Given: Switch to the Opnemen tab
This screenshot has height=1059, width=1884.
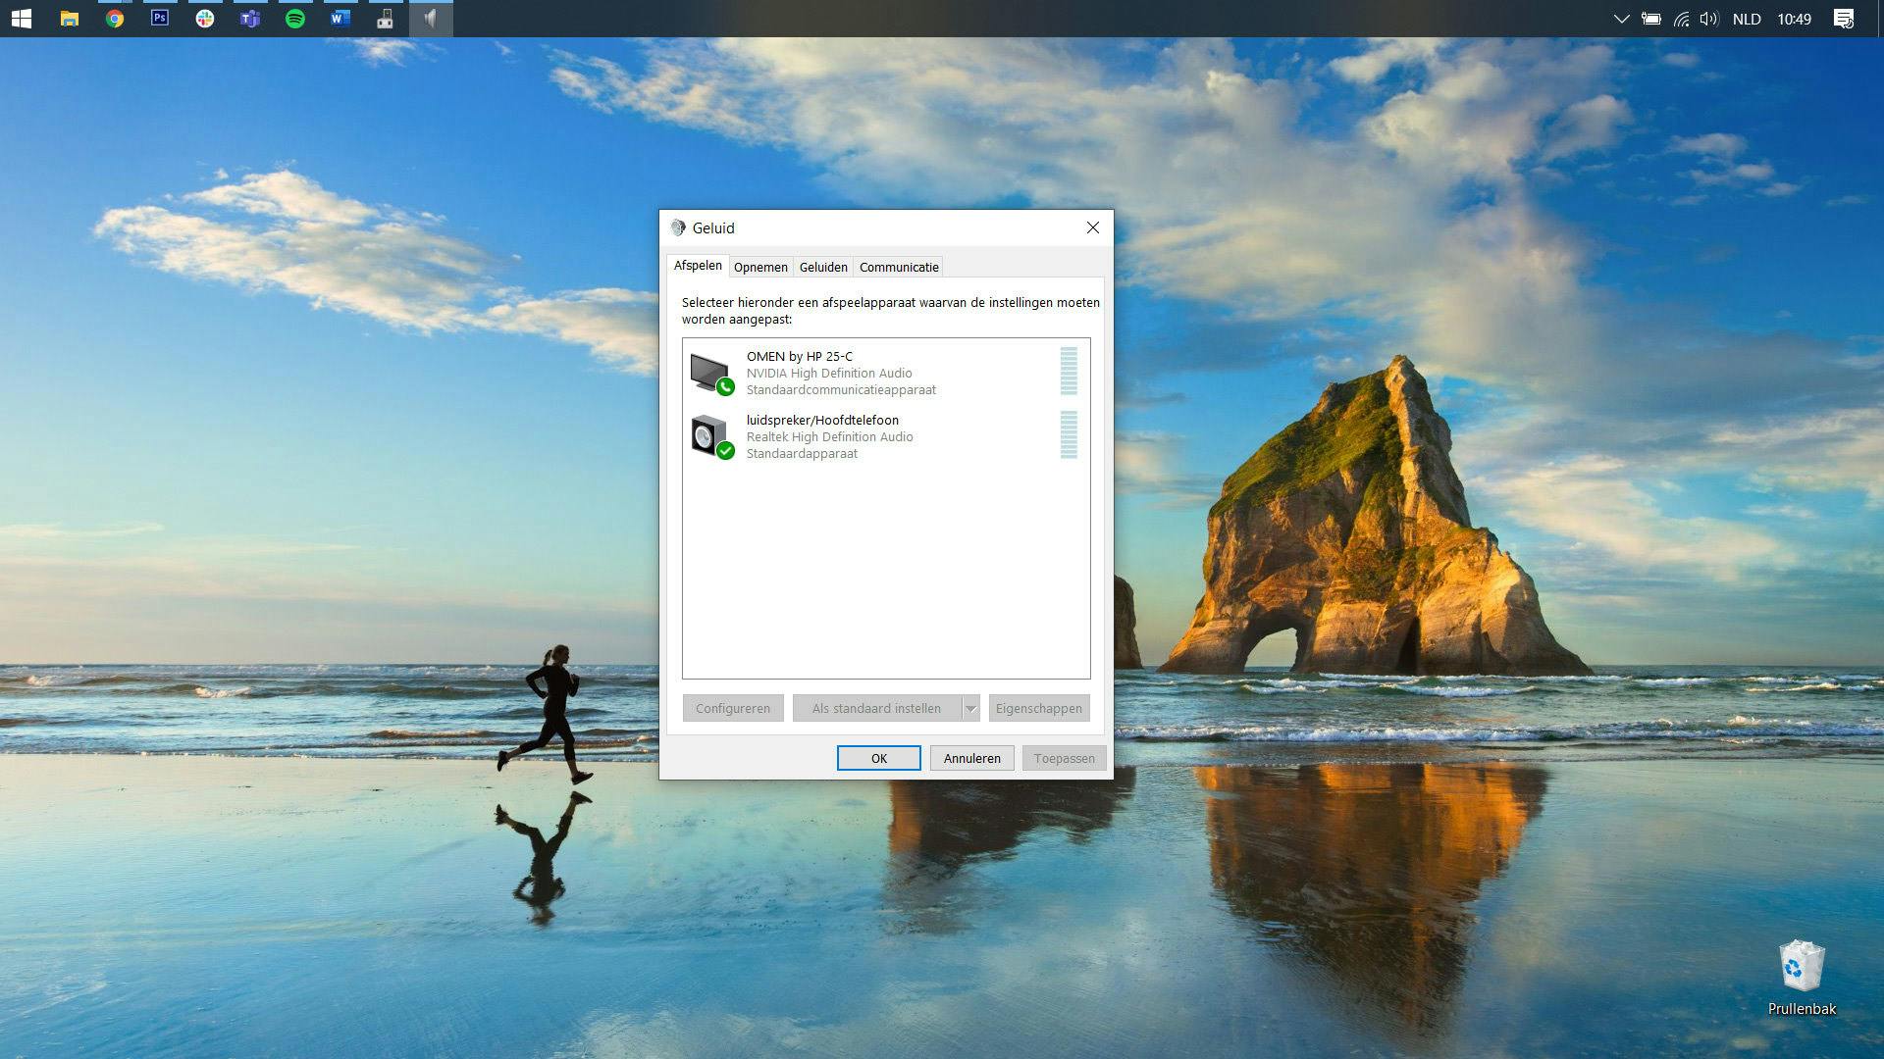Looking at the screenshot, I should 760,267.
